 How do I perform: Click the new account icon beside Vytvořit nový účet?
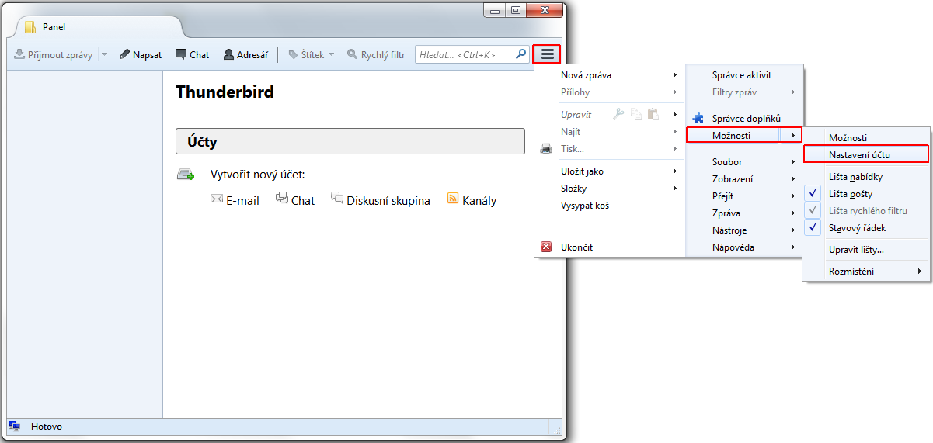click(185, 175)
